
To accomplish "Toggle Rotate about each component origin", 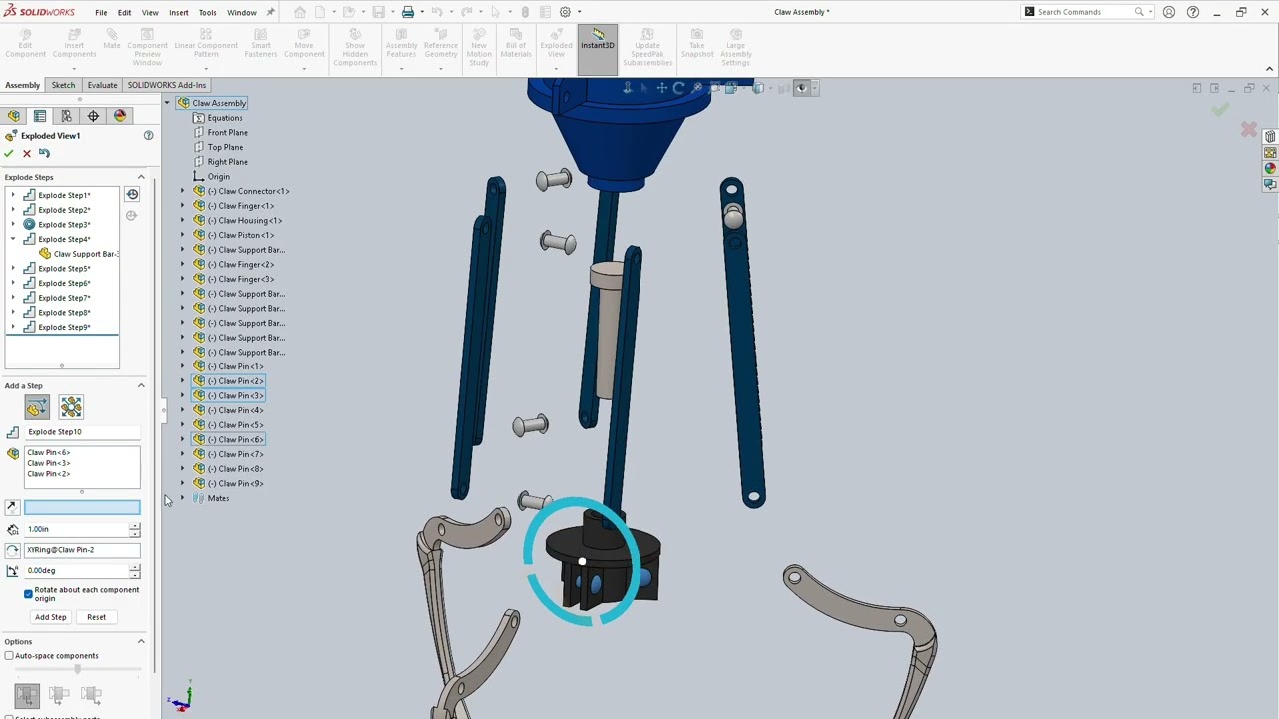I will click(x=28, y=594).
